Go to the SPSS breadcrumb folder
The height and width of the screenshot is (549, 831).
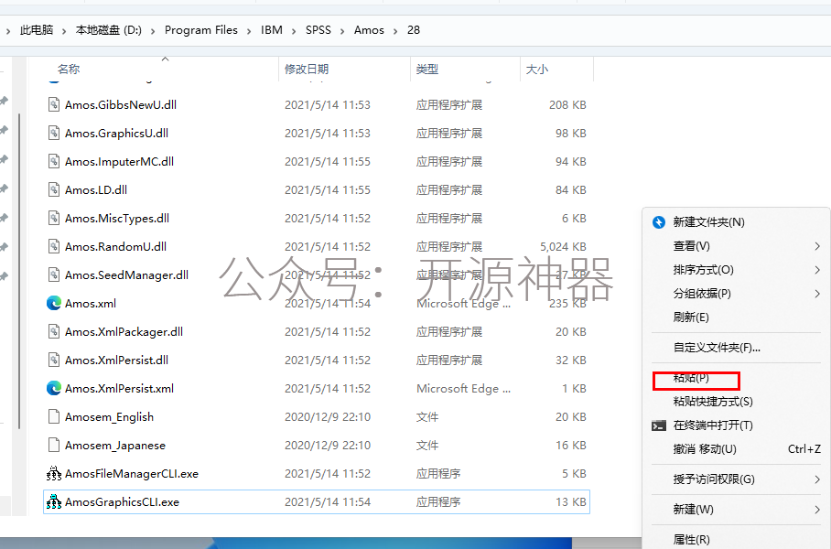pyautogui.click(x=318, y=30)
